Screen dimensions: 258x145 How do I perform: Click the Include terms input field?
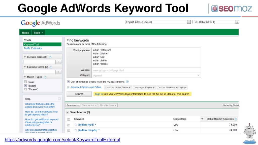pos(40,62)
